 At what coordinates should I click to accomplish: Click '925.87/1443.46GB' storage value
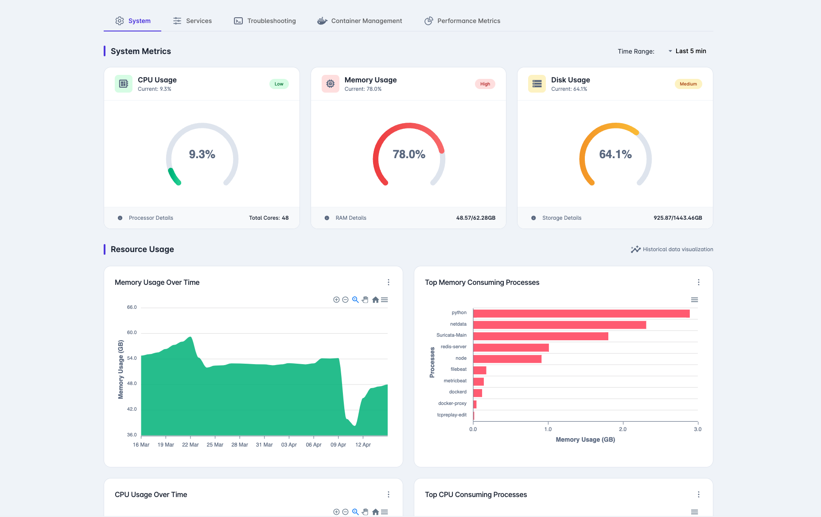tap(678, 218)
